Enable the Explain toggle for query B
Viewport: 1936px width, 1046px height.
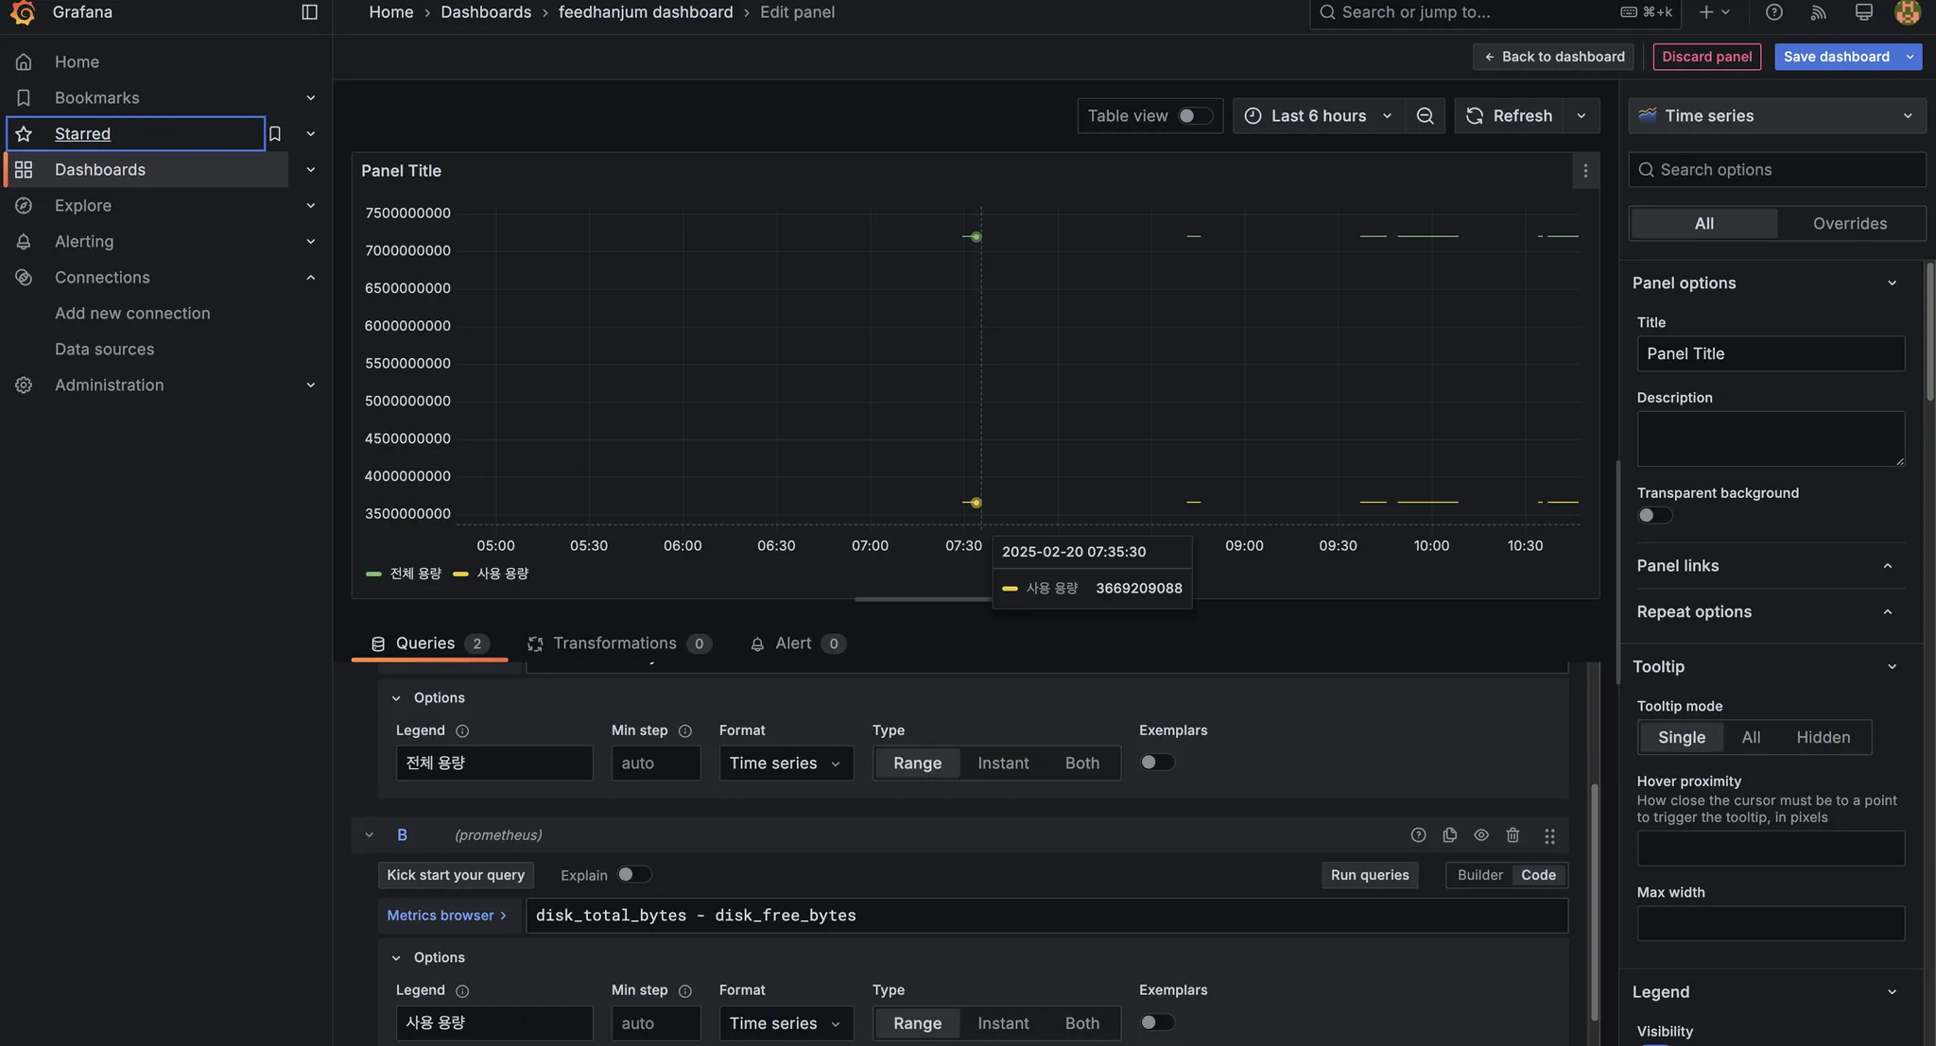point(633,875)
